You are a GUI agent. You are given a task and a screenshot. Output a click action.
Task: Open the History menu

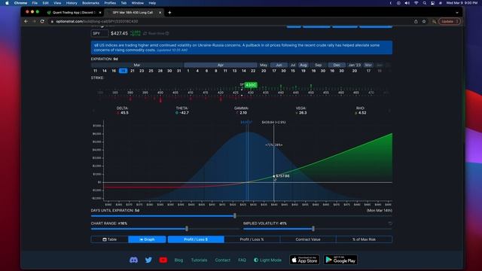point(72,3)
